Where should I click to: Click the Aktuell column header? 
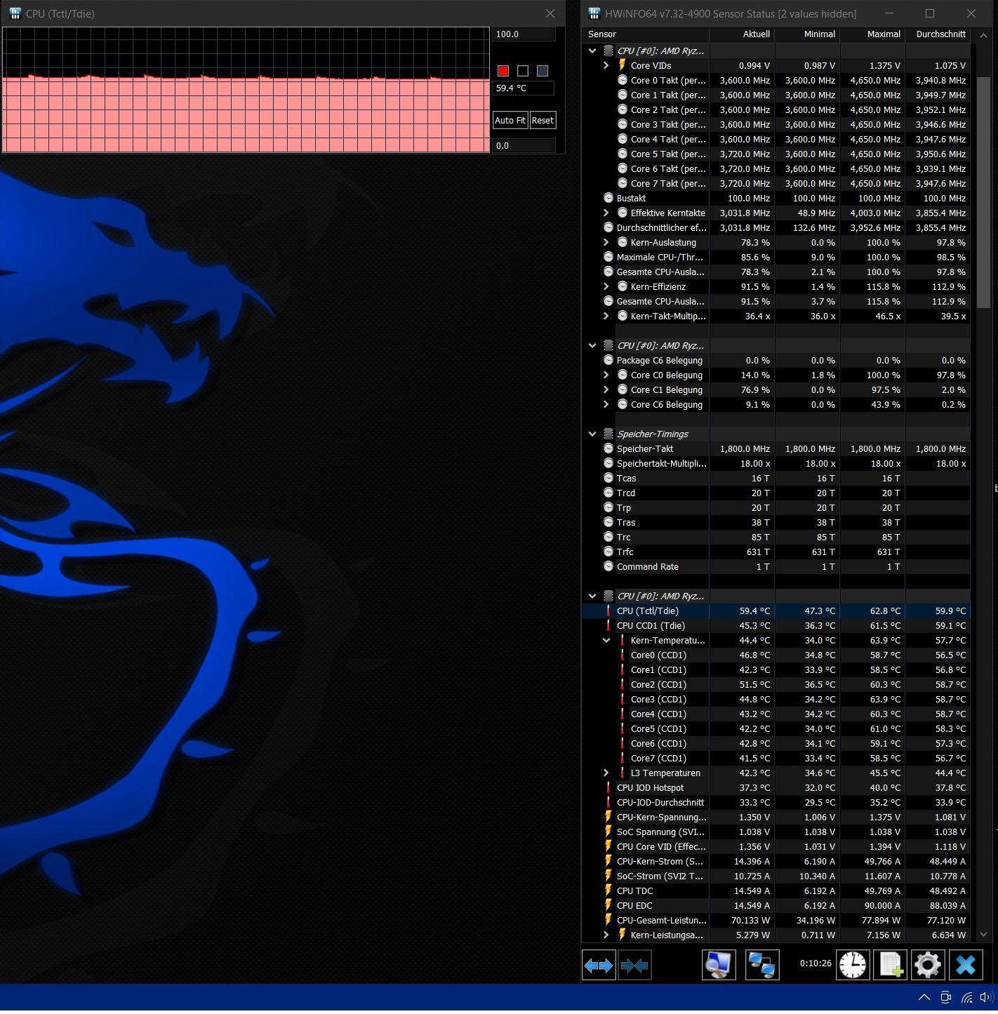(742, 34)
